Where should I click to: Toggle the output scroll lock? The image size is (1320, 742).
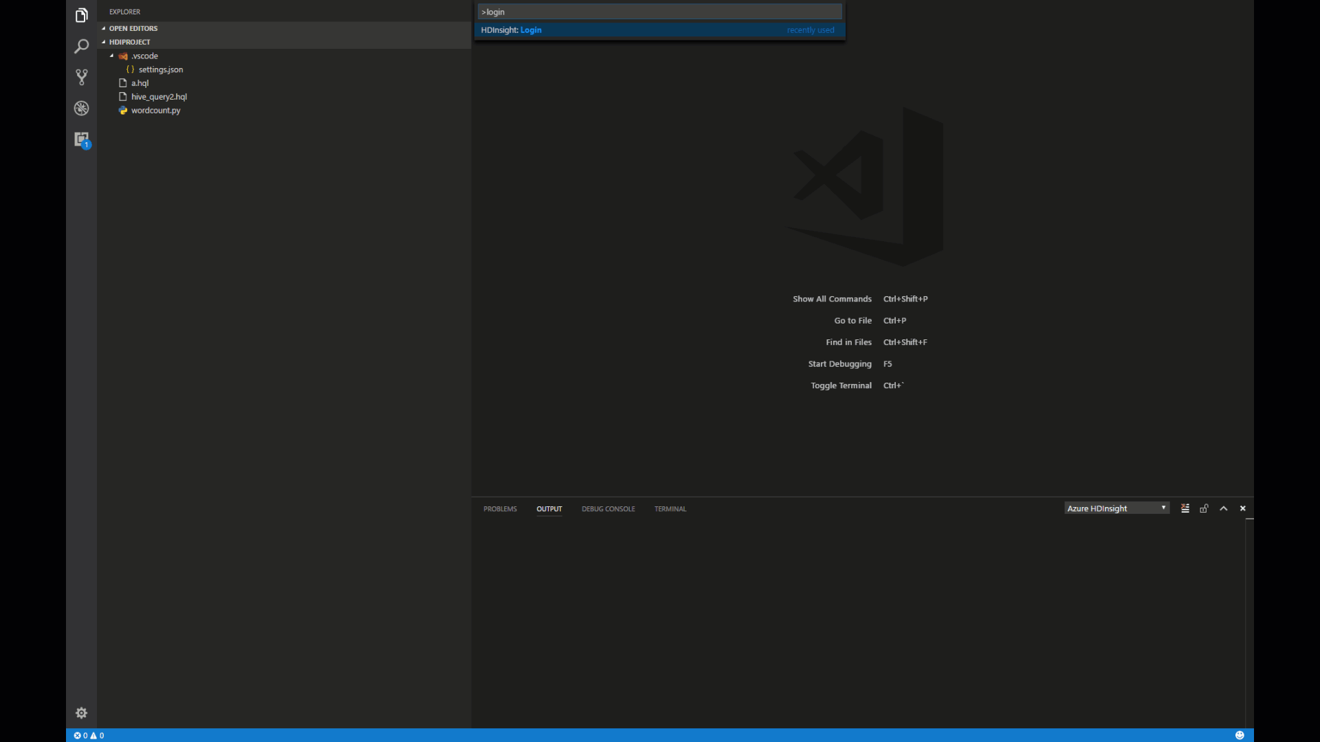[1204, 508]
